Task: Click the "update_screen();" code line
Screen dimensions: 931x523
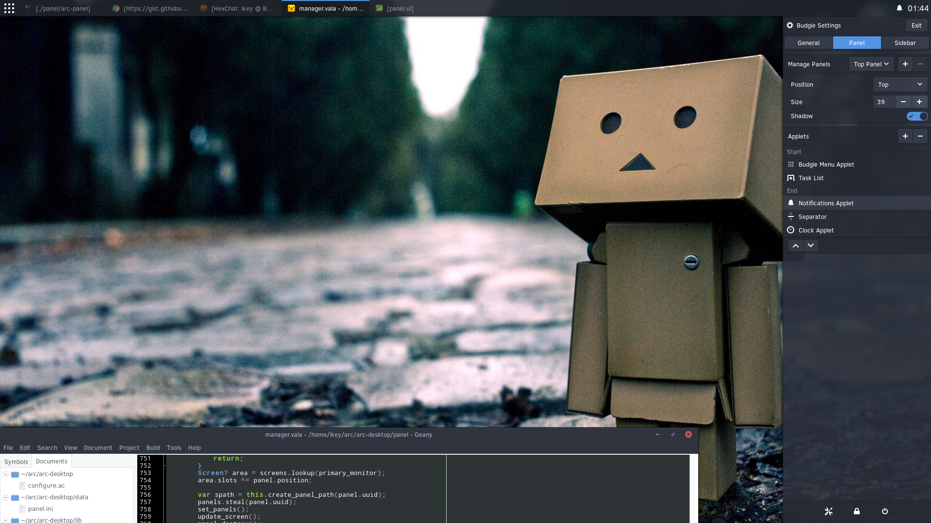Action: coord(229,516)
